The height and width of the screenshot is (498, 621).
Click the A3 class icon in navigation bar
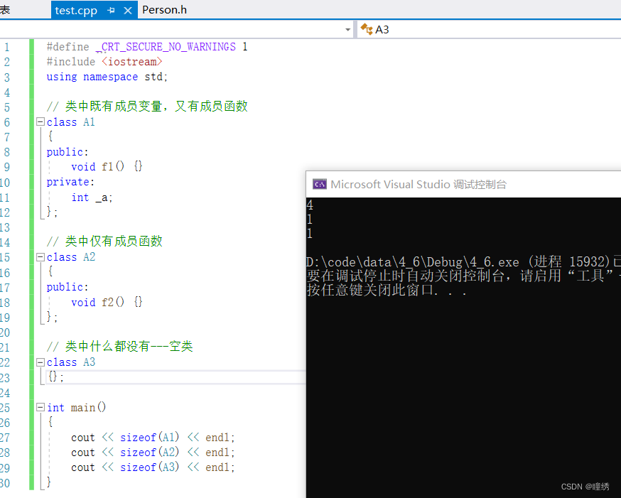[367, 29]
